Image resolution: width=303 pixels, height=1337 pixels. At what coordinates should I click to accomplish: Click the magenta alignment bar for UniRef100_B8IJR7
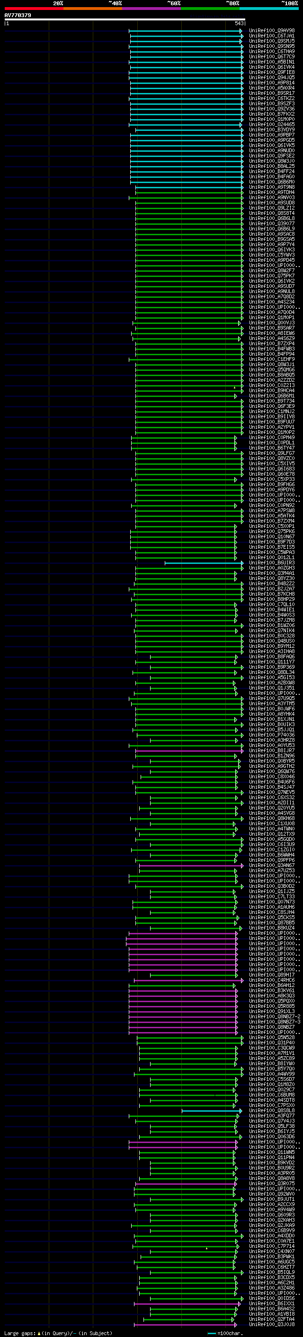(x=189, y=750)
